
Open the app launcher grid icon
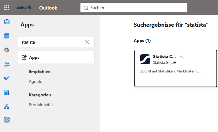[x=7, y=8]
